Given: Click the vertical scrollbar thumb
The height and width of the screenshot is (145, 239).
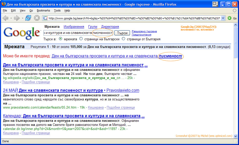Looking at the screenshot, I should coord(235,43).
